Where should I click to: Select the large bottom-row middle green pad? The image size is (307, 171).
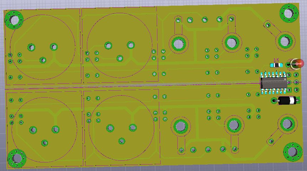point(233,125)
